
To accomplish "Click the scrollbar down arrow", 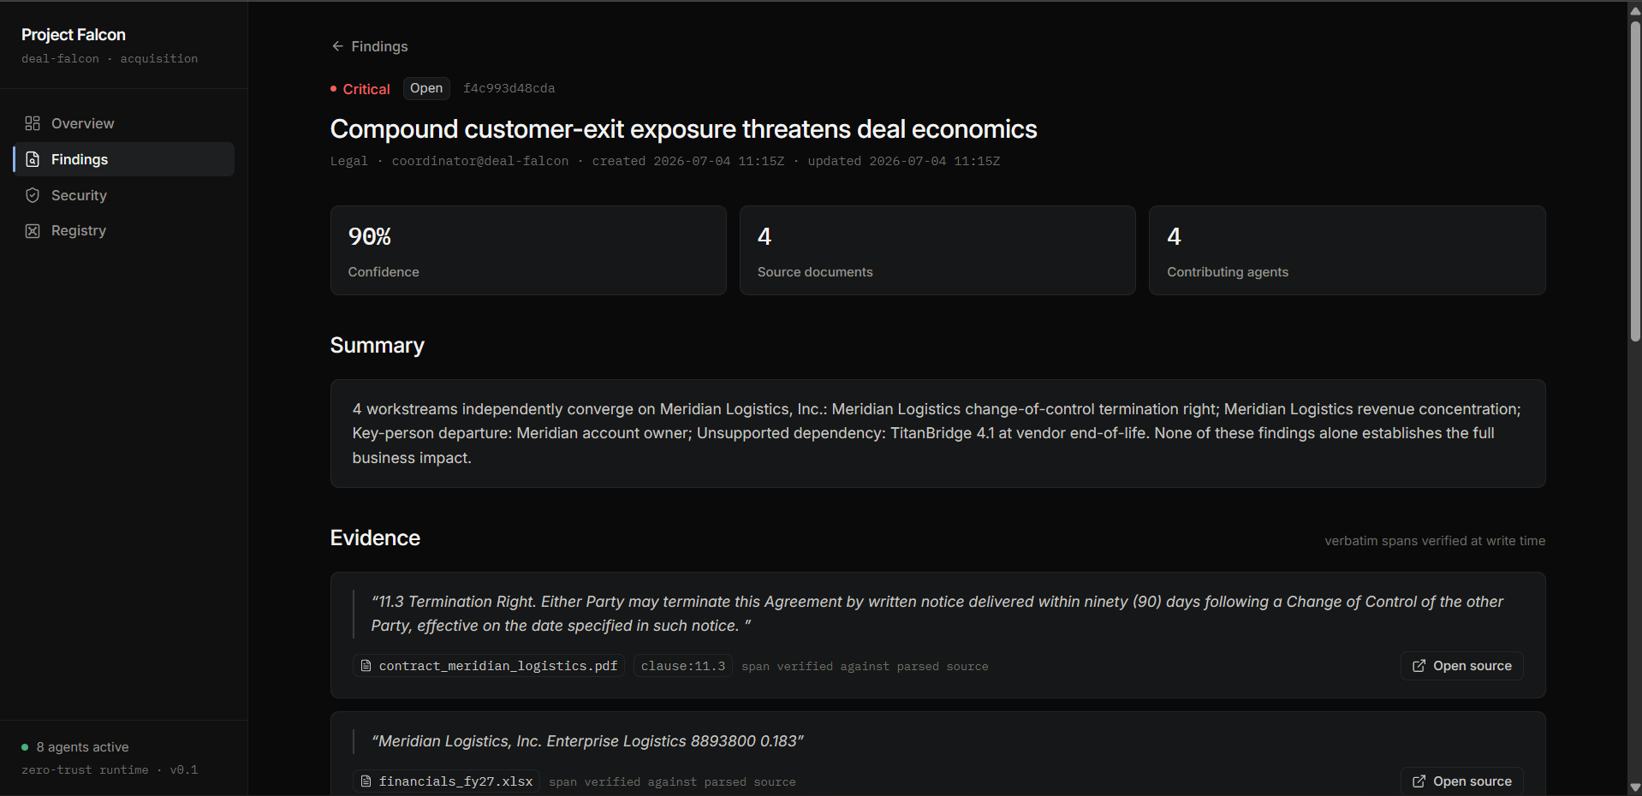I will (1635, 787).
